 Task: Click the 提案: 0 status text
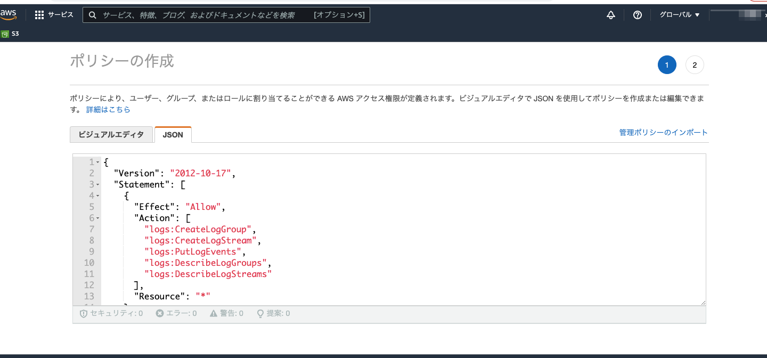tap(279, 313)
